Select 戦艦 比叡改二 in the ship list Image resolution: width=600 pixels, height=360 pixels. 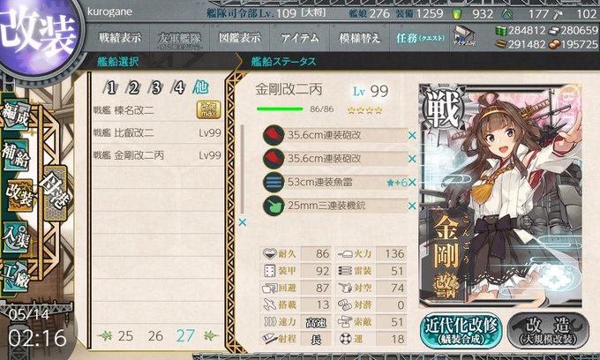[x=157, y=132]
